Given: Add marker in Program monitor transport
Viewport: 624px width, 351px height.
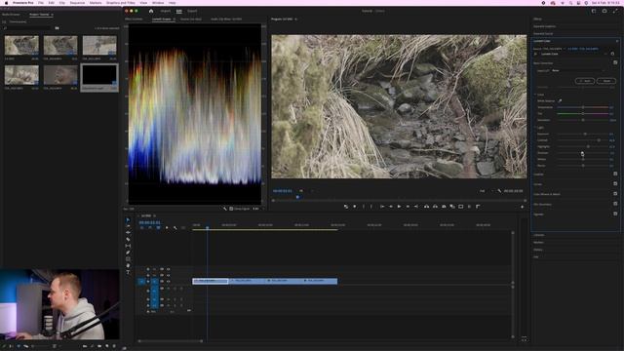Looking at the screenshot, I should tap(355, 207).
